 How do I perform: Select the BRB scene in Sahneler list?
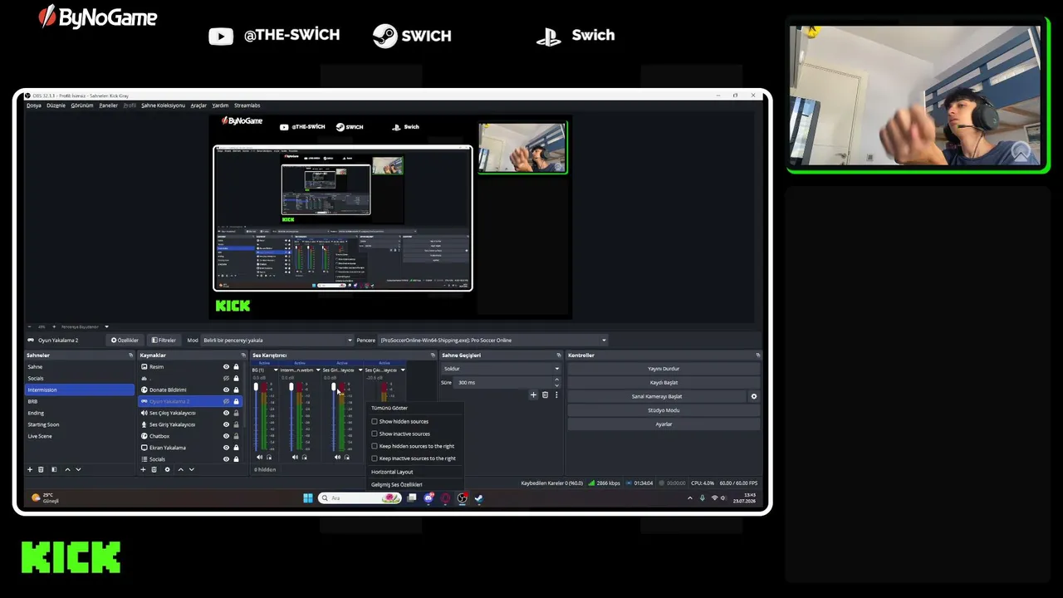(x=80, y=401)
